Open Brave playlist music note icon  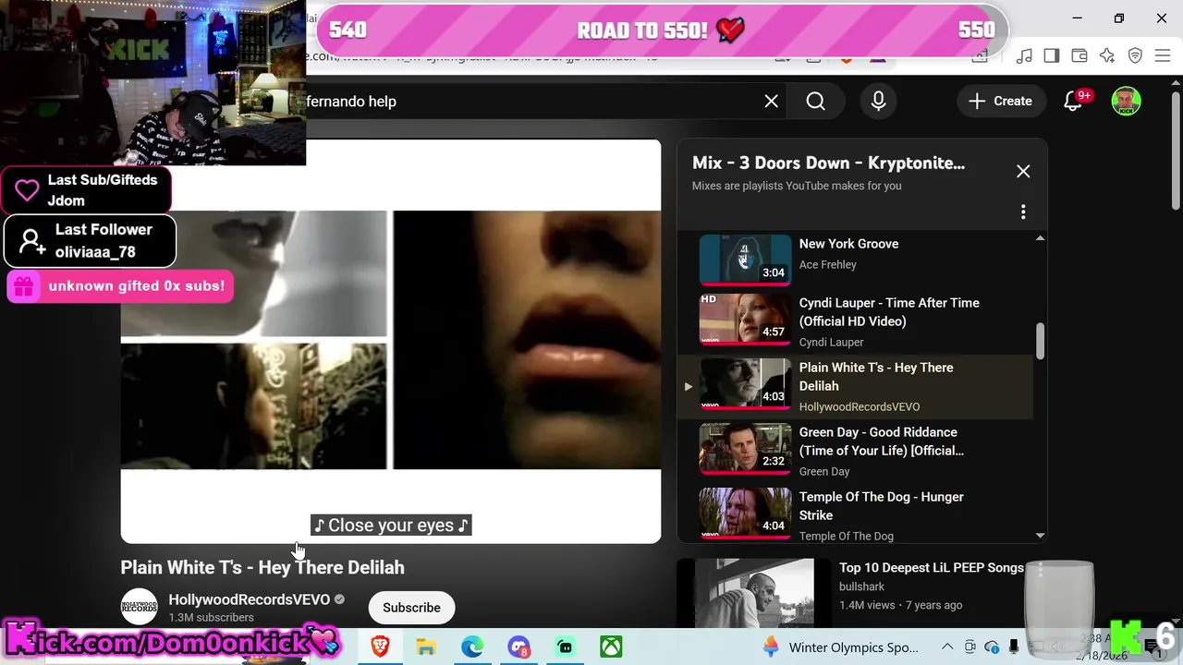1024,55
